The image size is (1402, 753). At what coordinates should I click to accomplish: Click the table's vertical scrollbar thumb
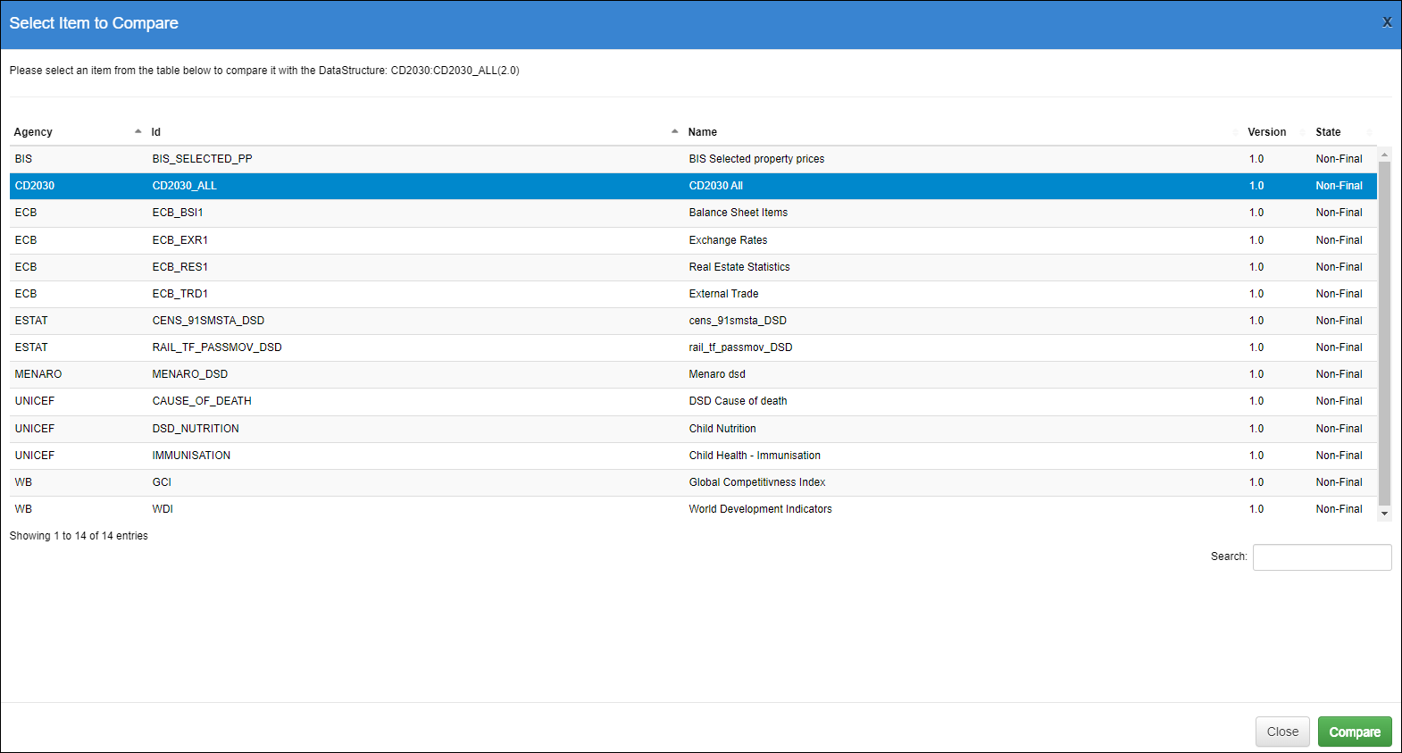pos(1384,330)
